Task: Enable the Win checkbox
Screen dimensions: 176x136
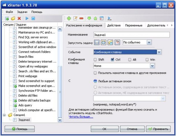Action: [x=147, y=60]
